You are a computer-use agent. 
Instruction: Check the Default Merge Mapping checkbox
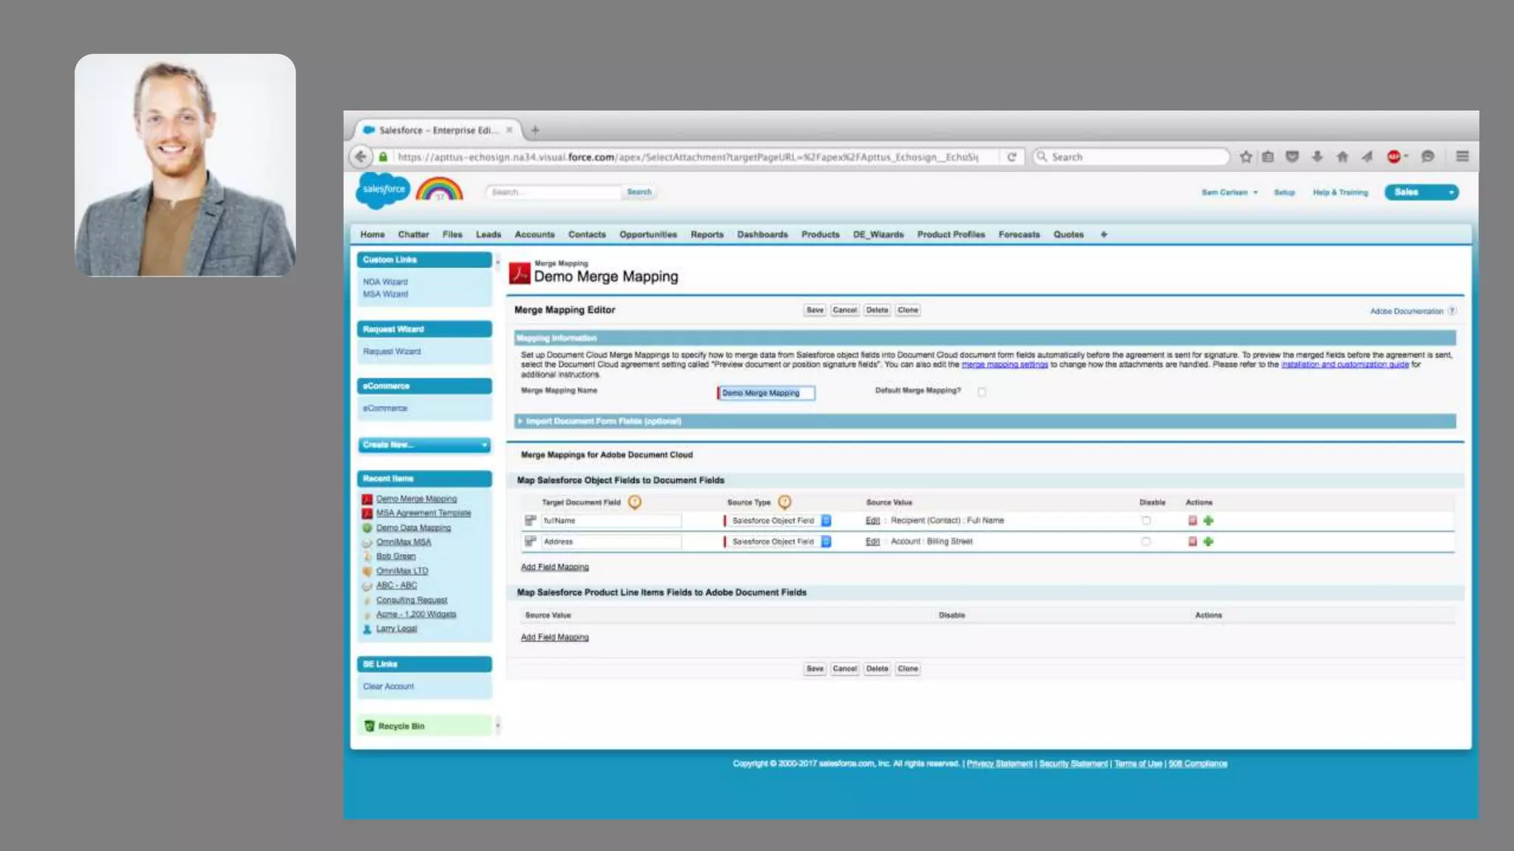982,392
